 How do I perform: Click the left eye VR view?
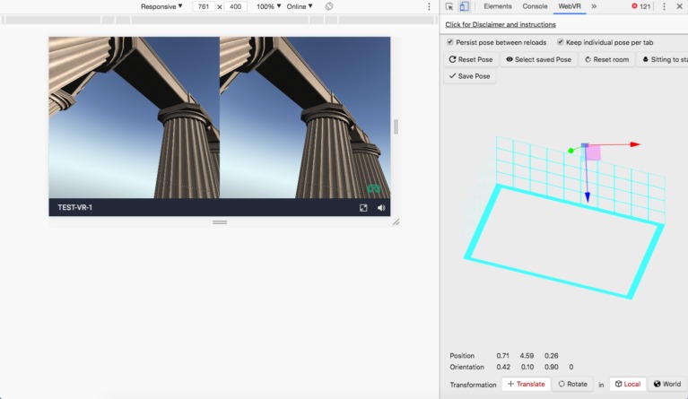(x=135, y=117)
